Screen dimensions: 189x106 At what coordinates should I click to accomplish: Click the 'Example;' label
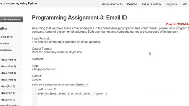[38, 59]
